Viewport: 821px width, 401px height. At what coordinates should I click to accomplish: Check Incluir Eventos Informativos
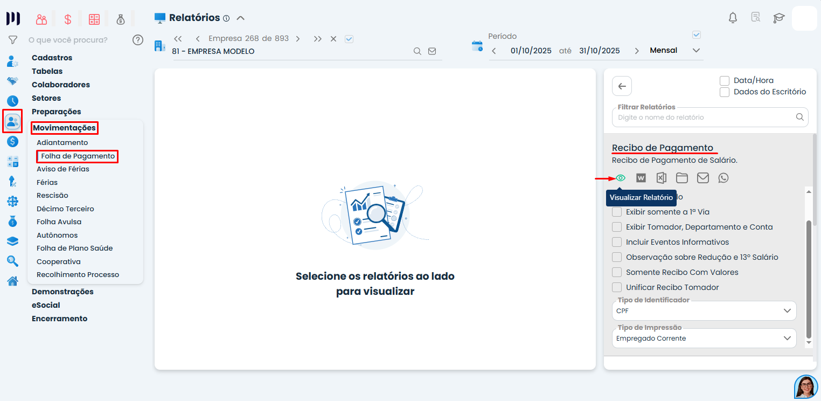[x=617, y=241]
